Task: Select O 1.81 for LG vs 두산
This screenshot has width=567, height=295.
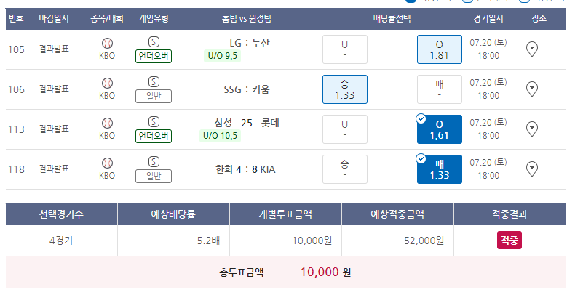Action: pyautogui.click(x=440, y=49)
